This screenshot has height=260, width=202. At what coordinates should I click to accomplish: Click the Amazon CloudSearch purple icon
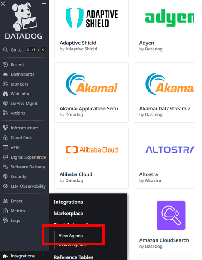pos(171,215)
